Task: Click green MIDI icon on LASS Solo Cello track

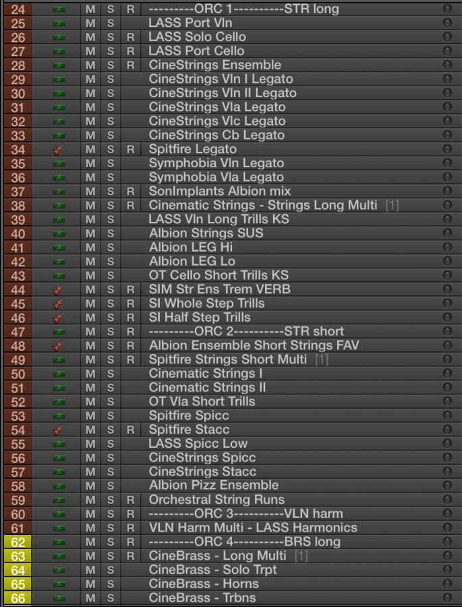Action: click(x=59, y=37)
